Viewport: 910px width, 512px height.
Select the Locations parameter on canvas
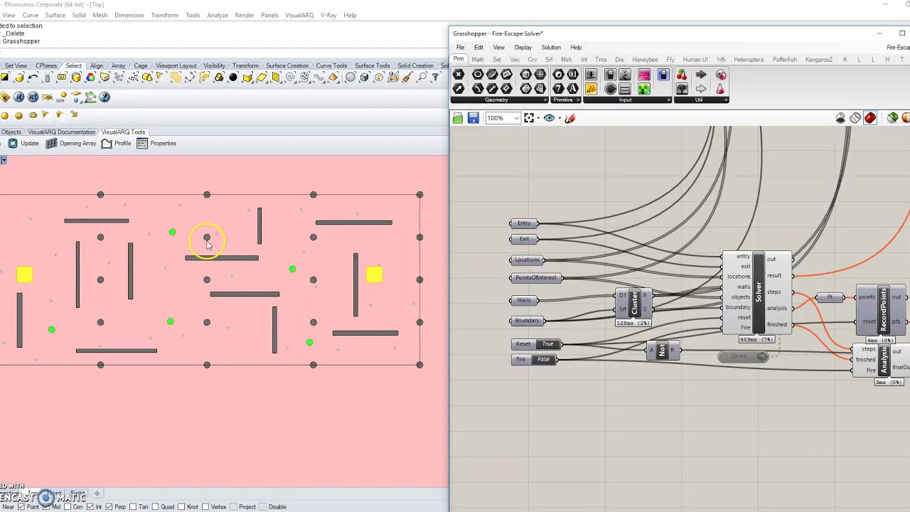tap(527, 260)
